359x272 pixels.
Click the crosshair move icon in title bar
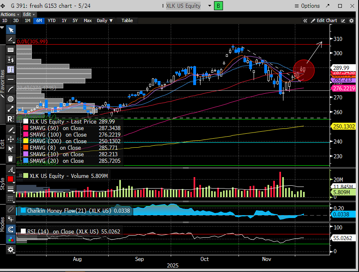coord(3,6)
